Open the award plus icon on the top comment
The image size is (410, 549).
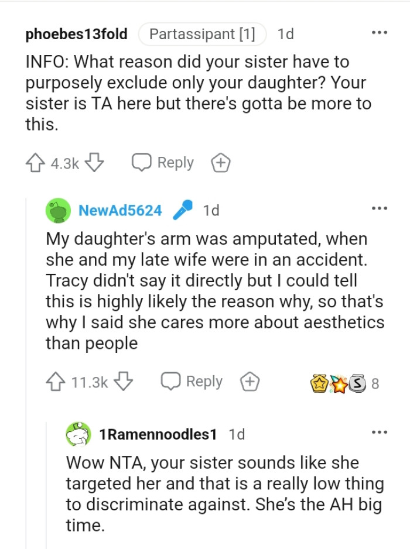[x=221, y=163]
